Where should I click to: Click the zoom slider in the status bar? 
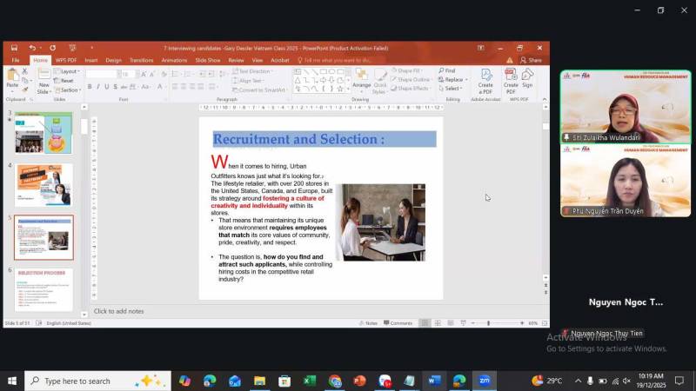click(488, 323)
